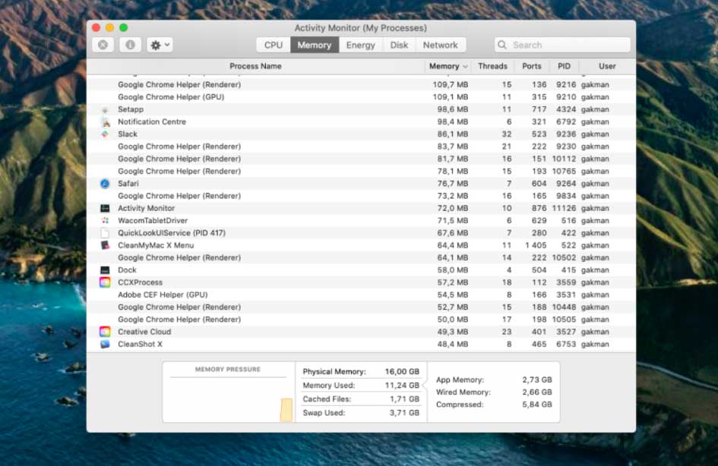Click the CCXProcess icon

click(x=105, y=282)
